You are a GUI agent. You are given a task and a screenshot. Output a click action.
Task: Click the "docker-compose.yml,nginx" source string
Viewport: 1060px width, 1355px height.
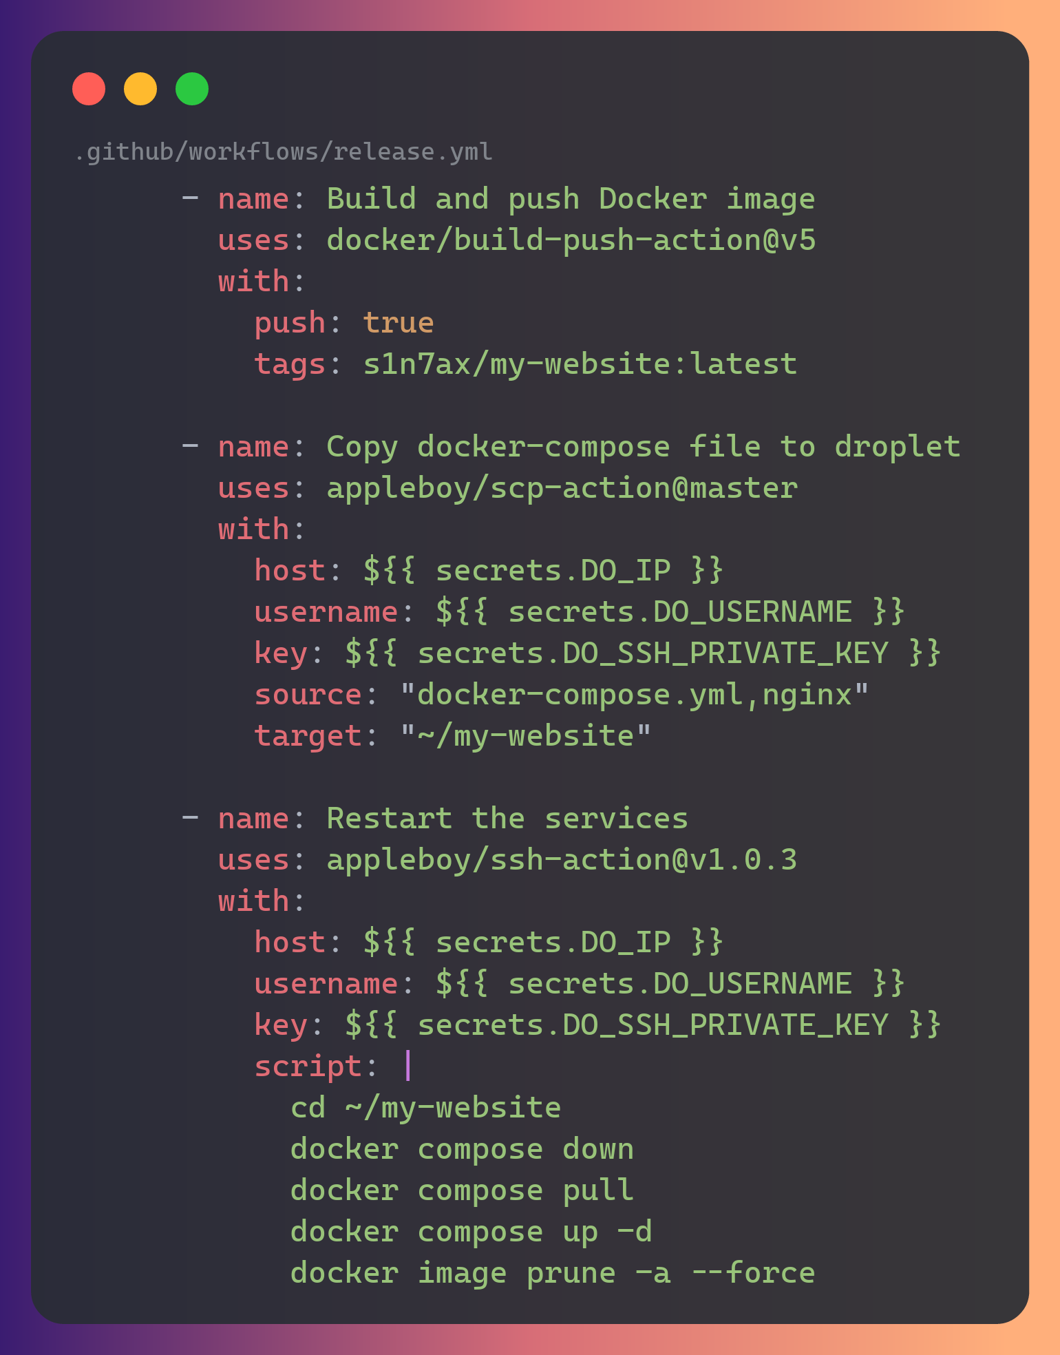coord(634,695)
